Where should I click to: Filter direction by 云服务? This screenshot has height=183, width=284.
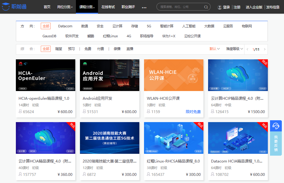[228, 26]
